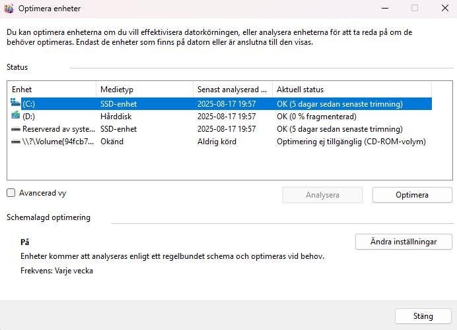Click the C: drive Windows icon
This screenshot has width=457, height=330.
[16, 103]
